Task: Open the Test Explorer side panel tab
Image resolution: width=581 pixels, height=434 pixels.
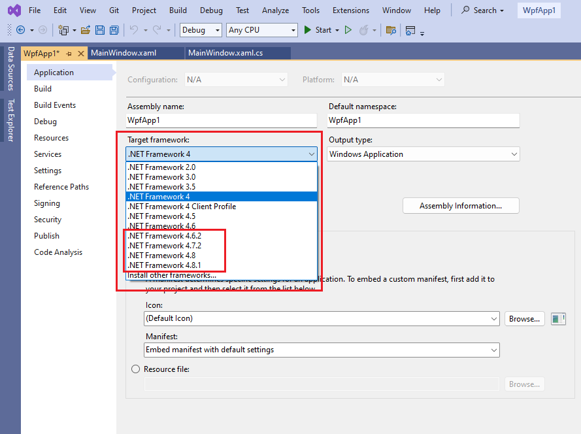Action: (x=10, y=120)
